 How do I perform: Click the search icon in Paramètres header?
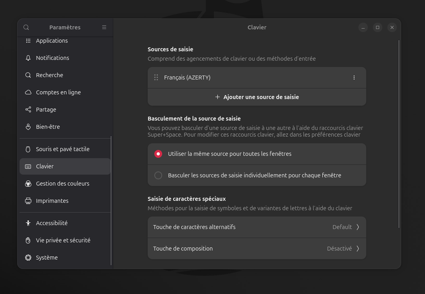coord(26,27)
